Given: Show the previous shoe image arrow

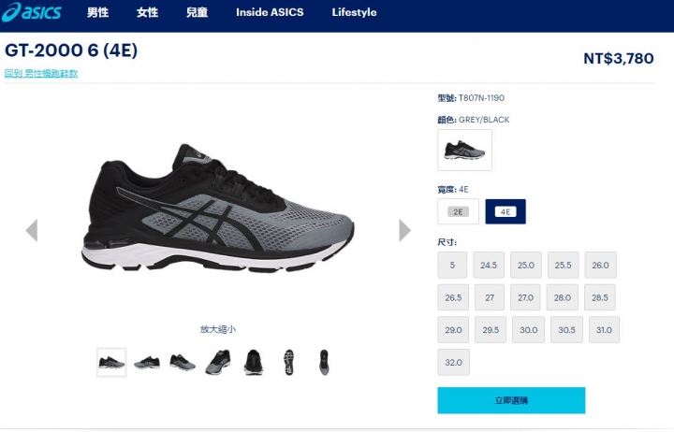Looking at the screenshot, I should 32,231.
